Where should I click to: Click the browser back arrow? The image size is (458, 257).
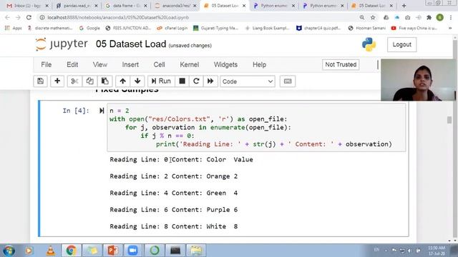(x=8, y=17)
